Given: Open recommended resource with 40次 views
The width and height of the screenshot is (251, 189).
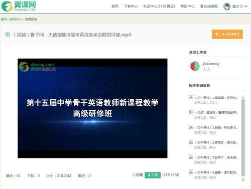Looking at the screenshot, I should pyautogui.click(x=216, y=157).
